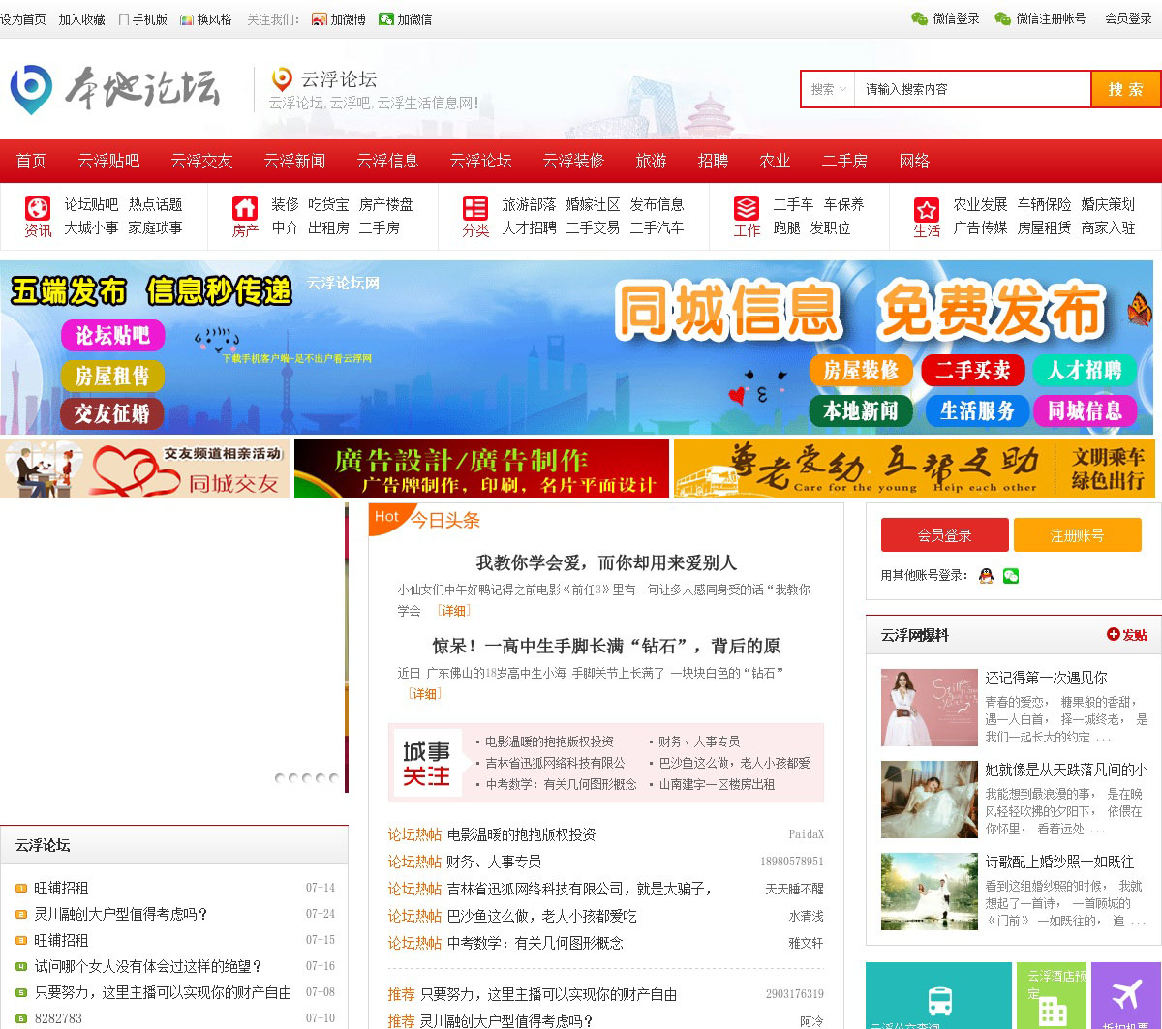Click the search input field
Image resolution: width=1162 pixels, height=1029 pixels.
(x=972, y=89)
